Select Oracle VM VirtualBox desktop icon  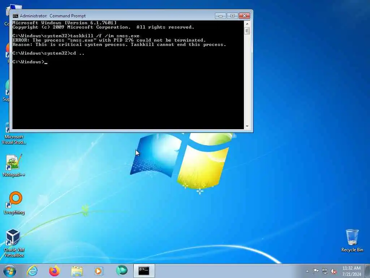click(14, 243)
